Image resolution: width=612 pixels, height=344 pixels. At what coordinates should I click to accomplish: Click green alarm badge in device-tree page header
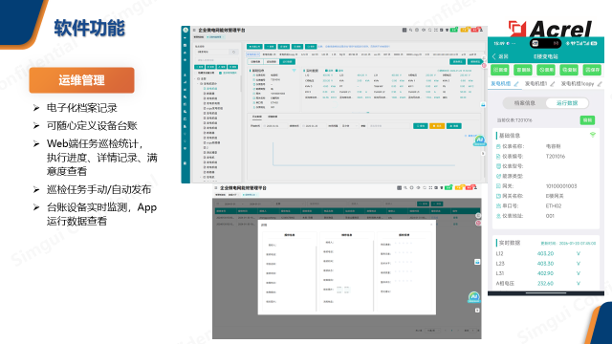pos(453,30)
